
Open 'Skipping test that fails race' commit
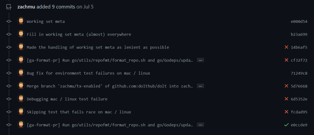79,112
